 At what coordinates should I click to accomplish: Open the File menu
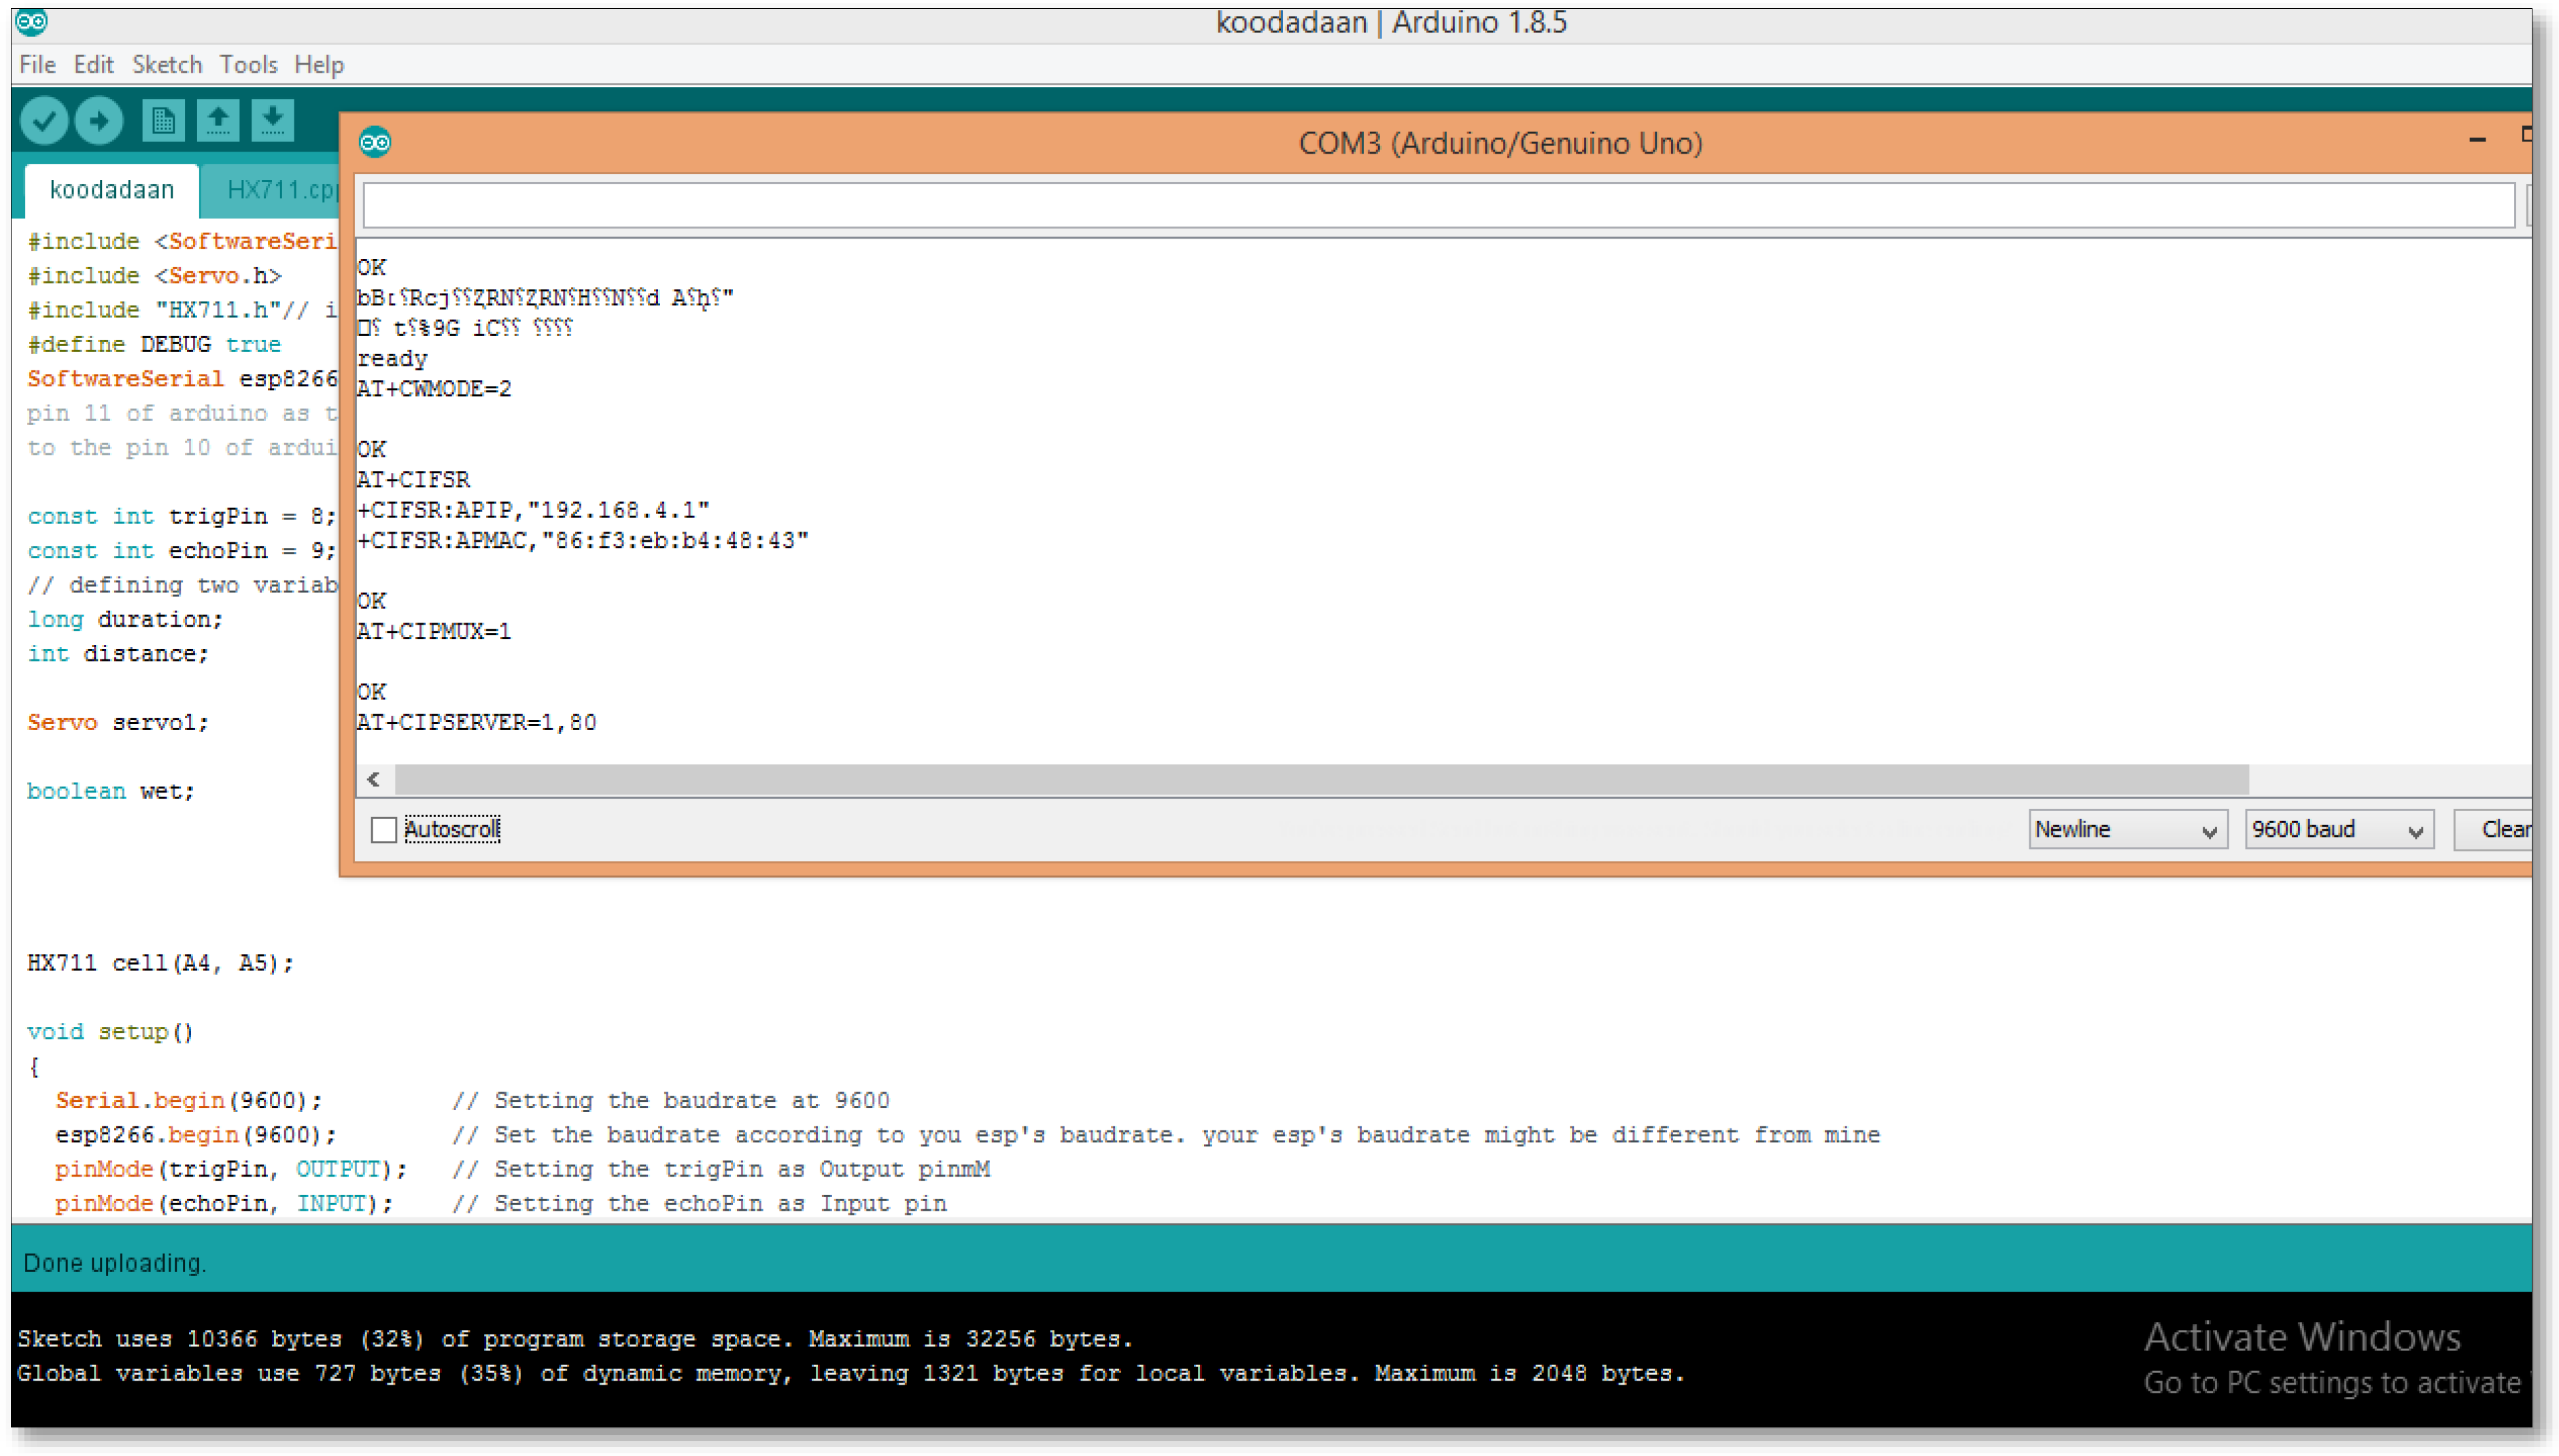pos(37,65)
